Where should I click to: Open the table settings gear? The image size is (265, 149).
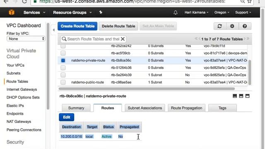point(232,26)
